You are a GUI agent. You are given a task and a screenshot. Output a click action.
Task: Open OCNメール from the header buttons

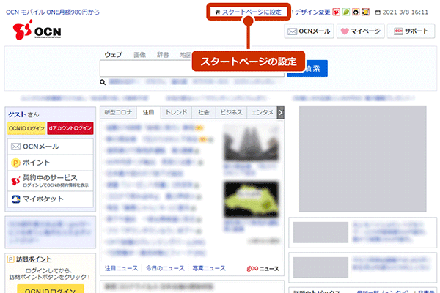coord(309,31)
